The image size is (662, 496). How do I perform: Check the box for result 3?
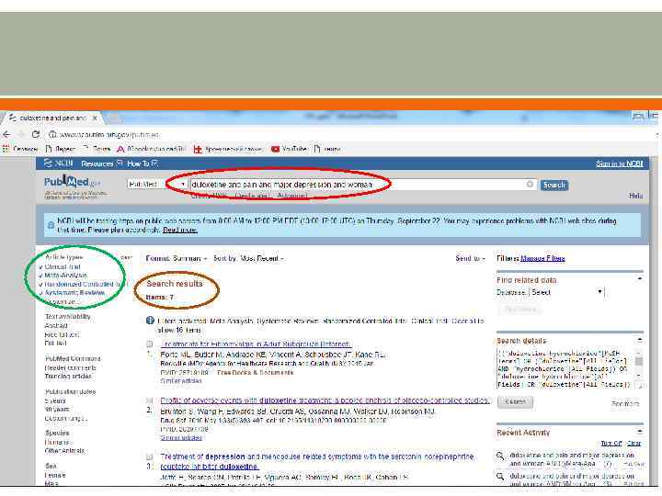(x=150, y=457)
